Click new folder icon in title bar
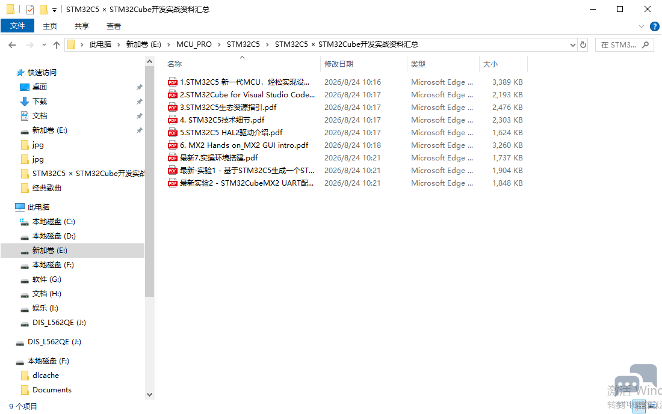 coord(43,9)
